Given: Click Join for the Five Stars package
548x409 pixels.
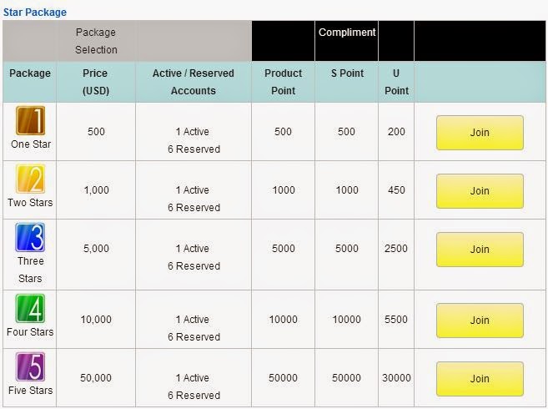Looking at the screenshot, I should (480, 379).
